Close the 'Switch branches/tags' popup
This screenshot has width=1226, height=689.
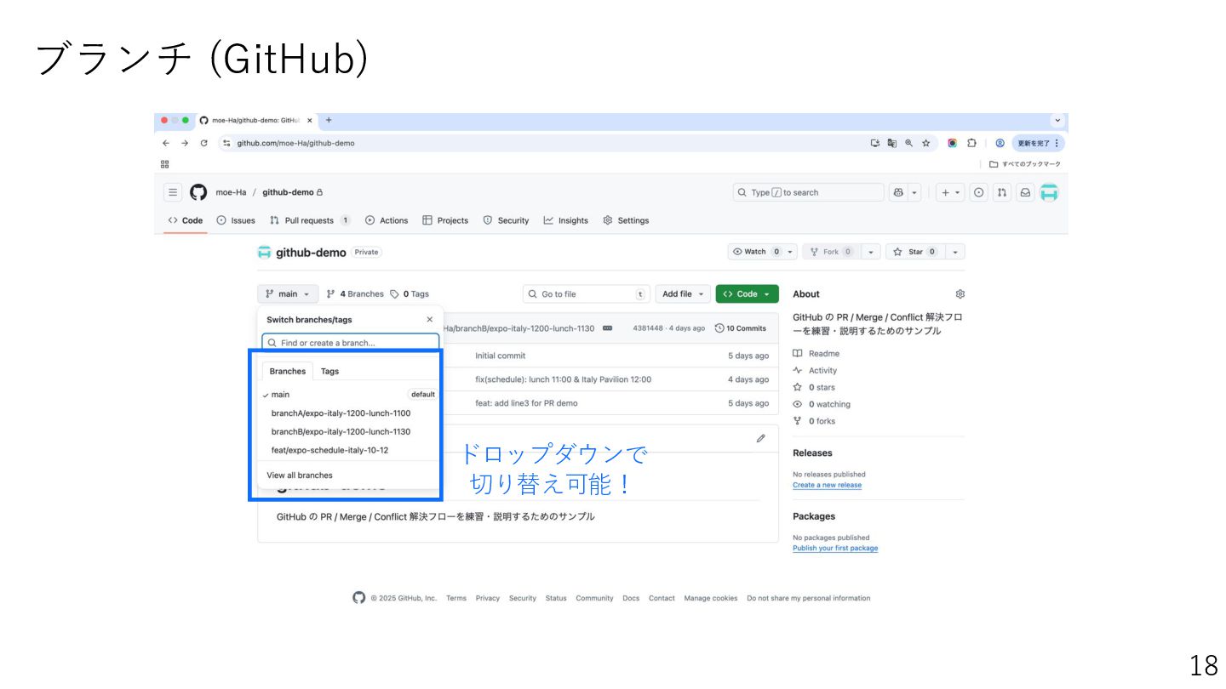pyautogui.click(x=429, y=320)
